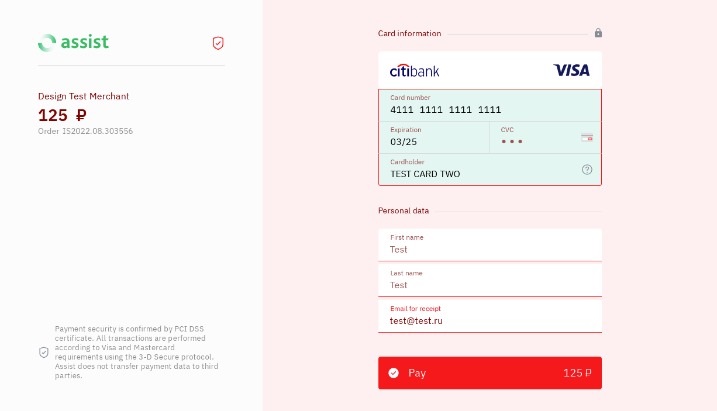Click the grey PCI DSS shield icon
Viewport: 717px width, 411px height.
pos(44,352)
